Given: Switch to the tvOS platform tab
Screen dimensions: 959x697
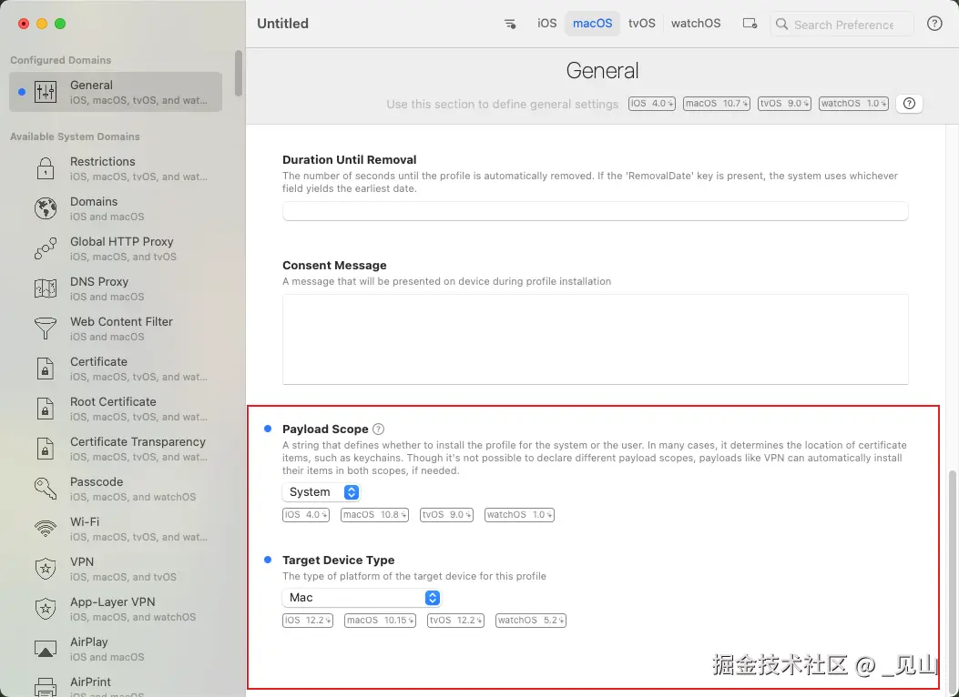Looking at the screenshot, I should [x=641, y=24].
